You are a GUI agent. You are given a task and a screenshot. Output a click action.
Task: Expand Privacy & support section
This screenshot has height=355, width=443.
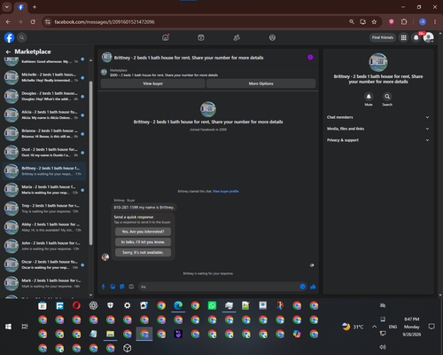tap(378, 140)
